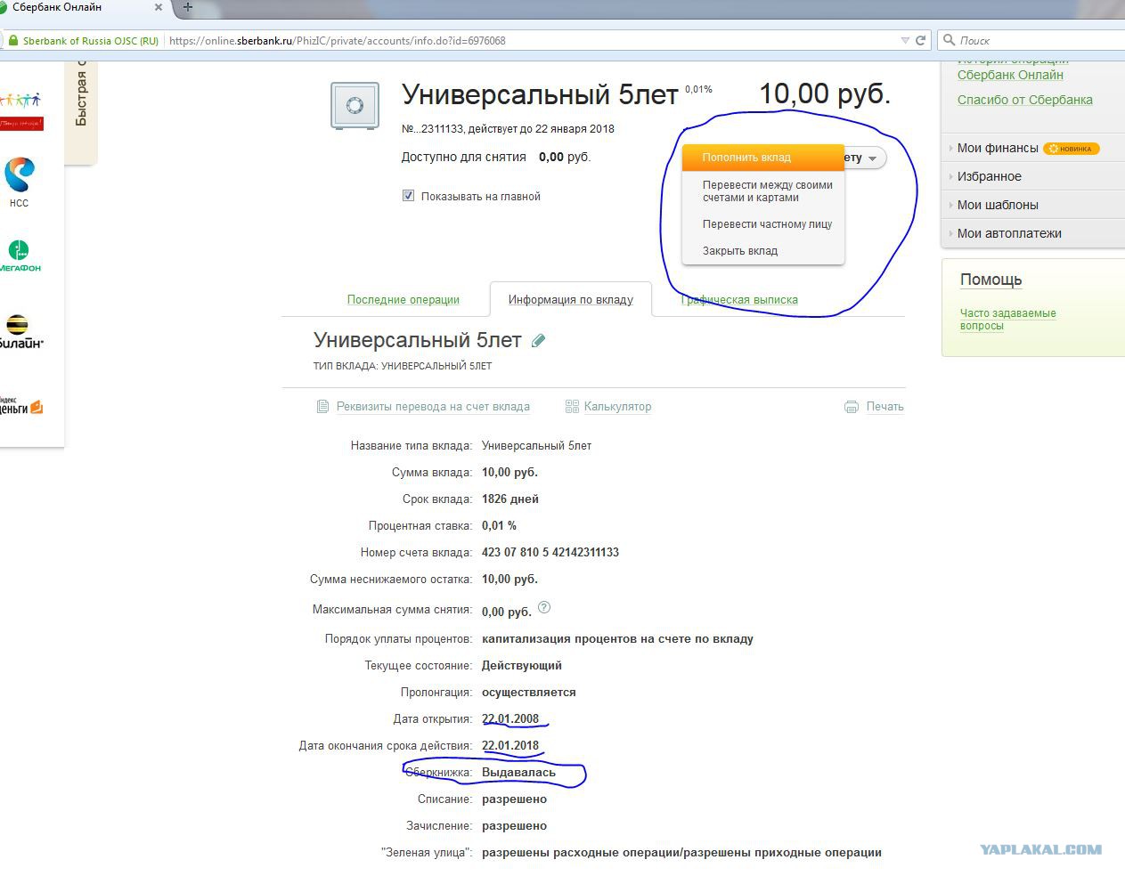1125x876 pixels.
Task: Expand Избранное section
Action: (x=989, y=176)
